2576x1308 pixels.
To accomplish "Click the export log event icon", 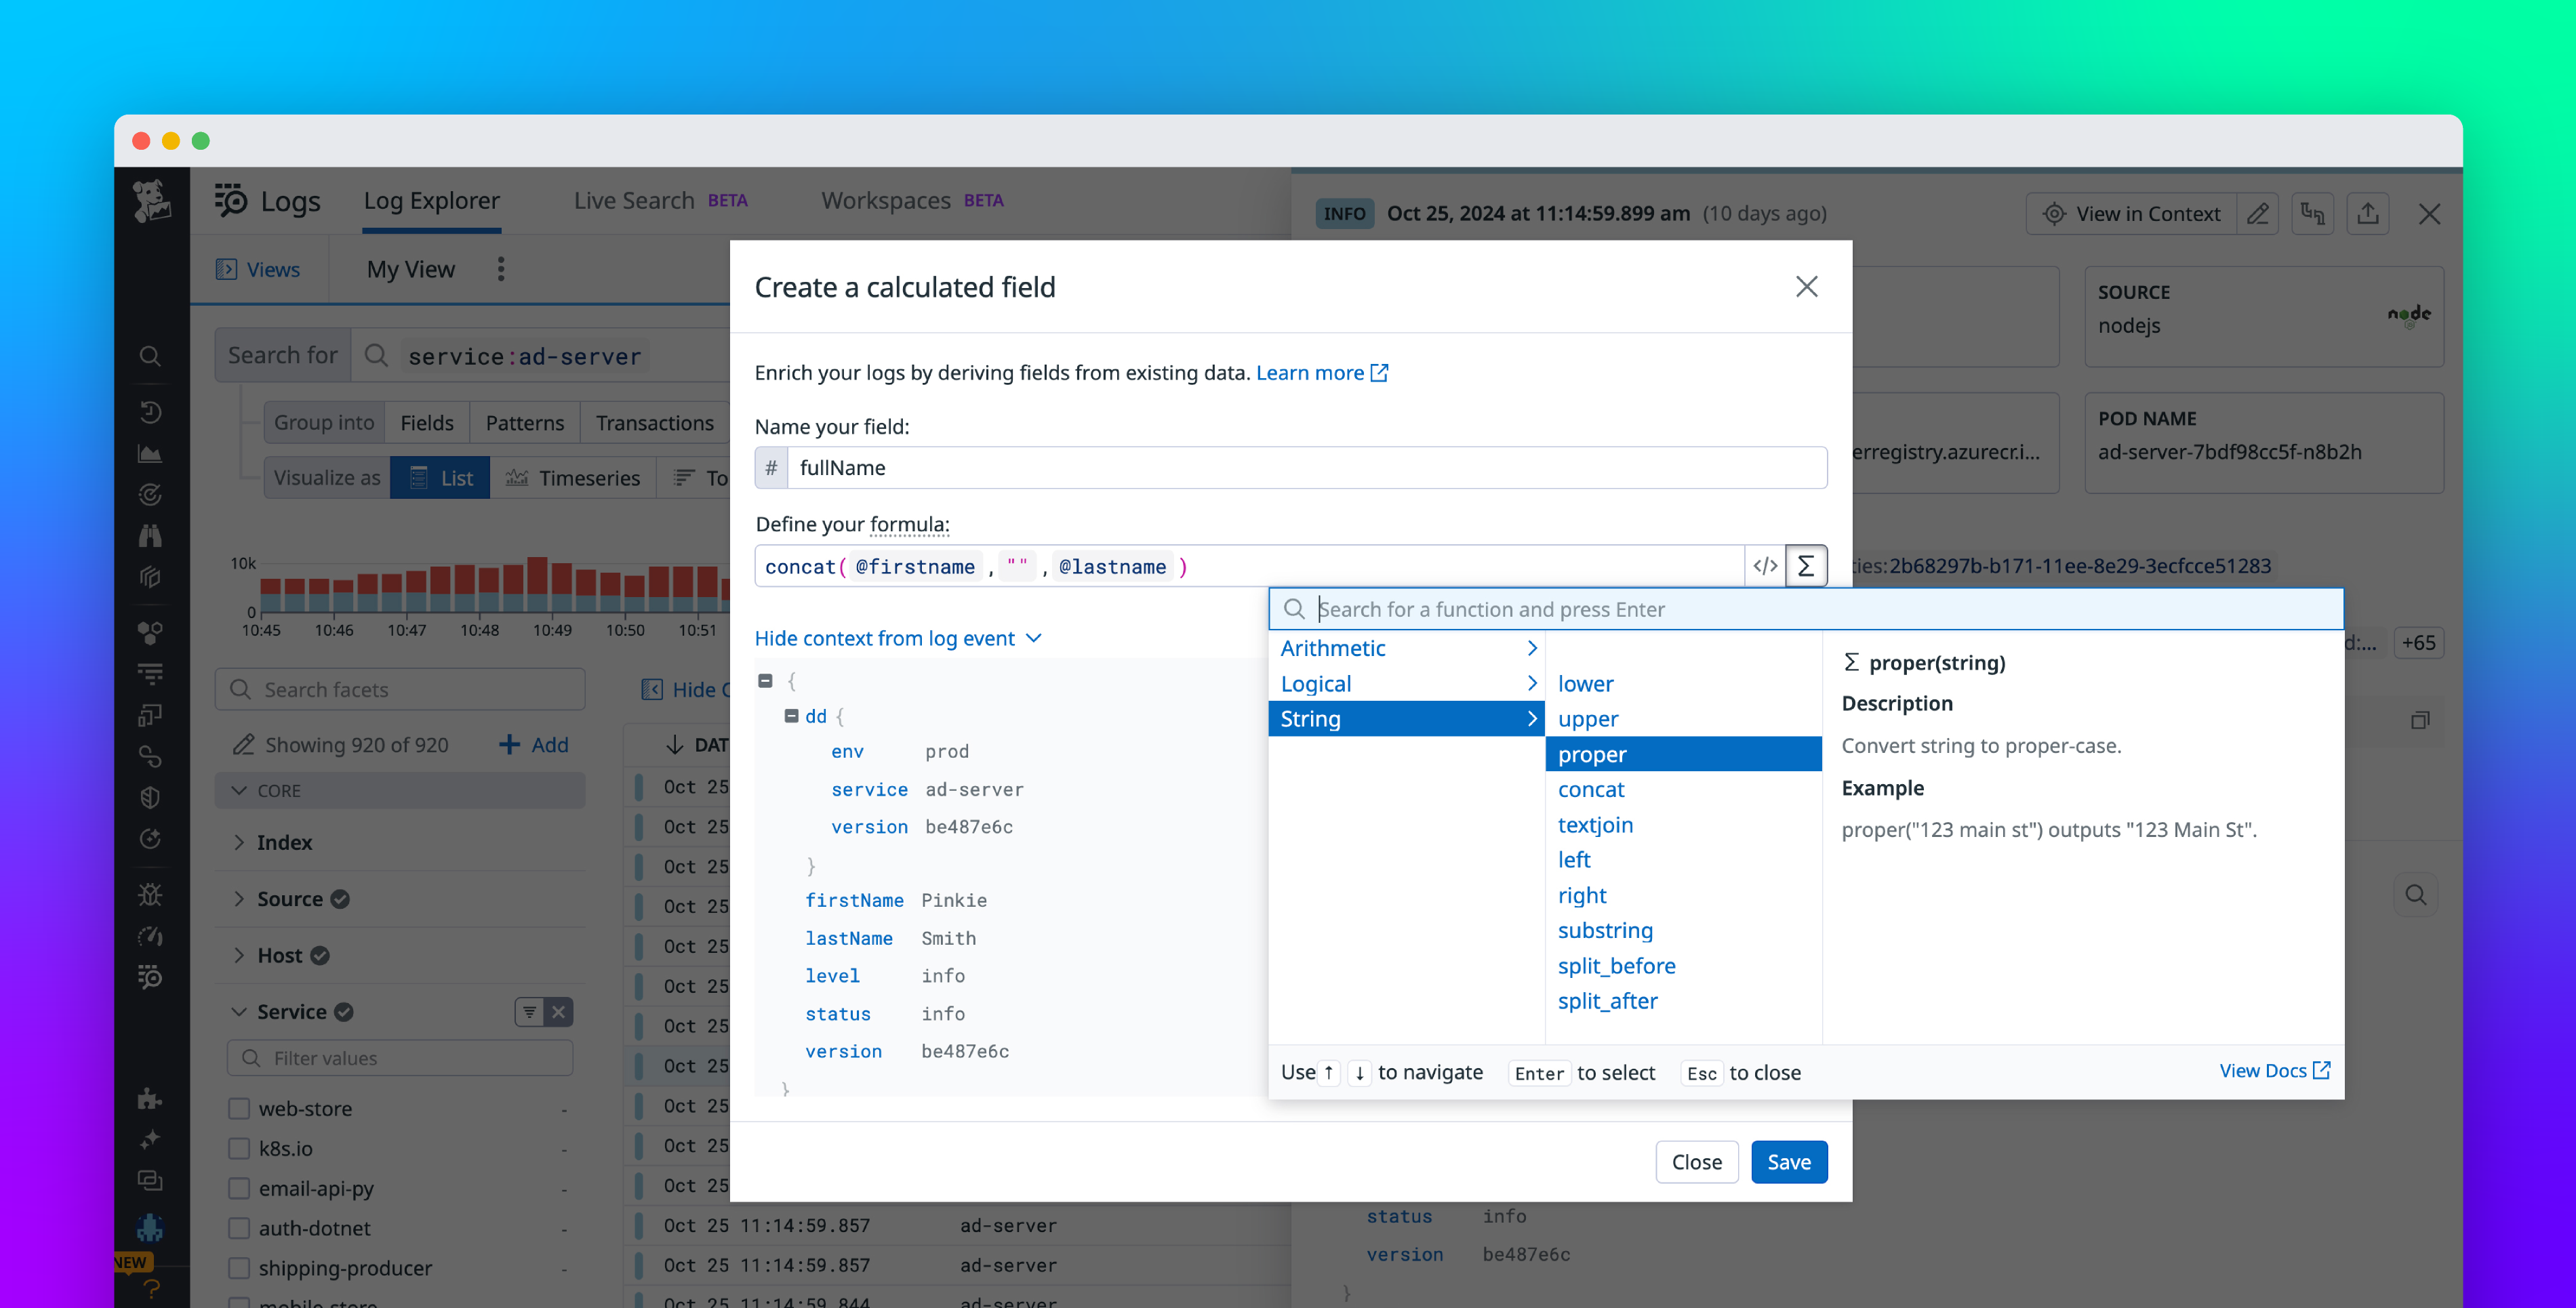I will coord(2368,213).
